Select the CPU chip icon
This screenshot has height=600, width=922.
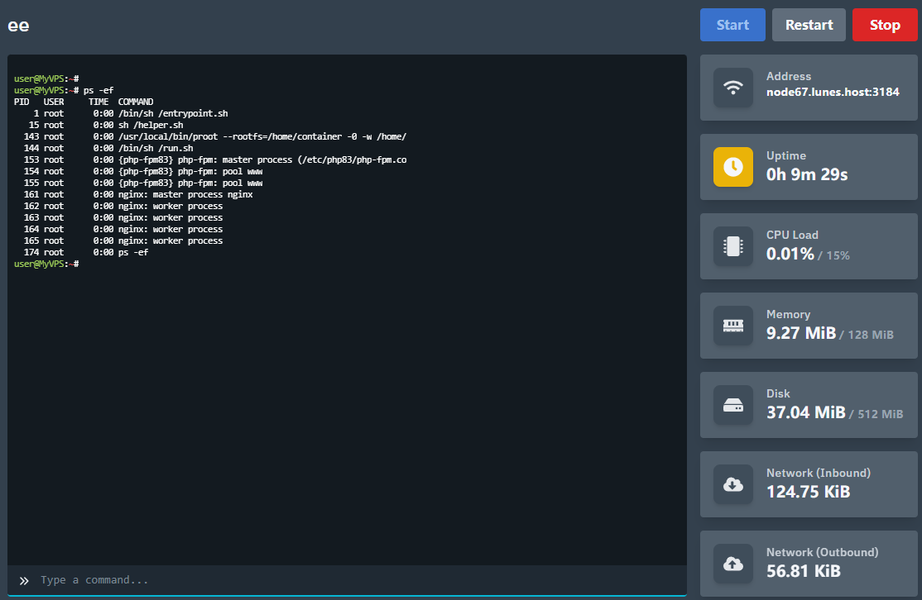coord(733,246)
